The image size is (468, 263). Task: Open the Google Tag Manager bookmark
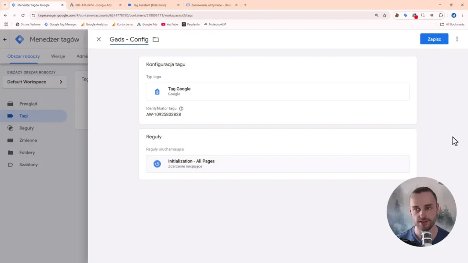61,25
